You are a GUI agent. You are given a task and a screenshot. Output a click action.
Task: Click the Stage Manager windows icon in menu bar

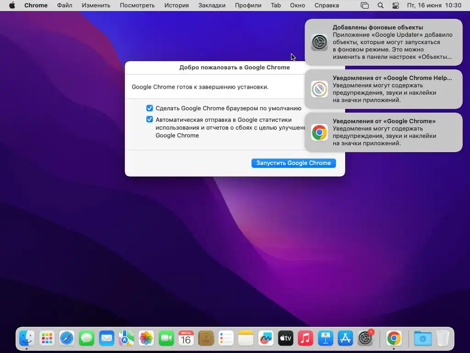[364, 6]
